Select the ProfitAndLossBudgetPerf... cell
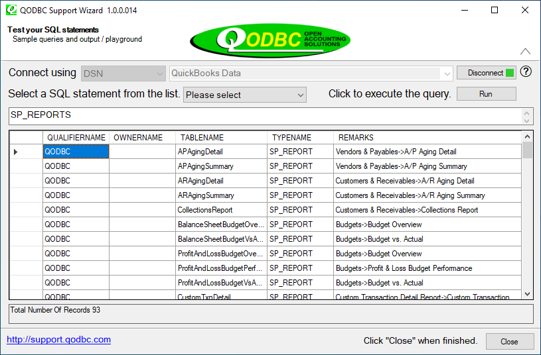541x355 pixels. click(221, 268)
